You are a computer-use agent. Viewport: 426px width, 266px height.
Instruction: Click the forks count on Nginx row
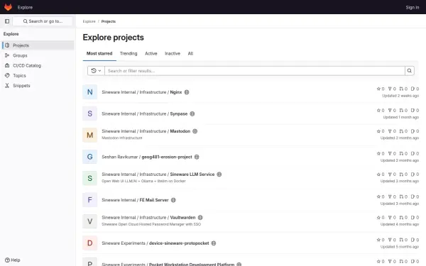click(392, 89)
